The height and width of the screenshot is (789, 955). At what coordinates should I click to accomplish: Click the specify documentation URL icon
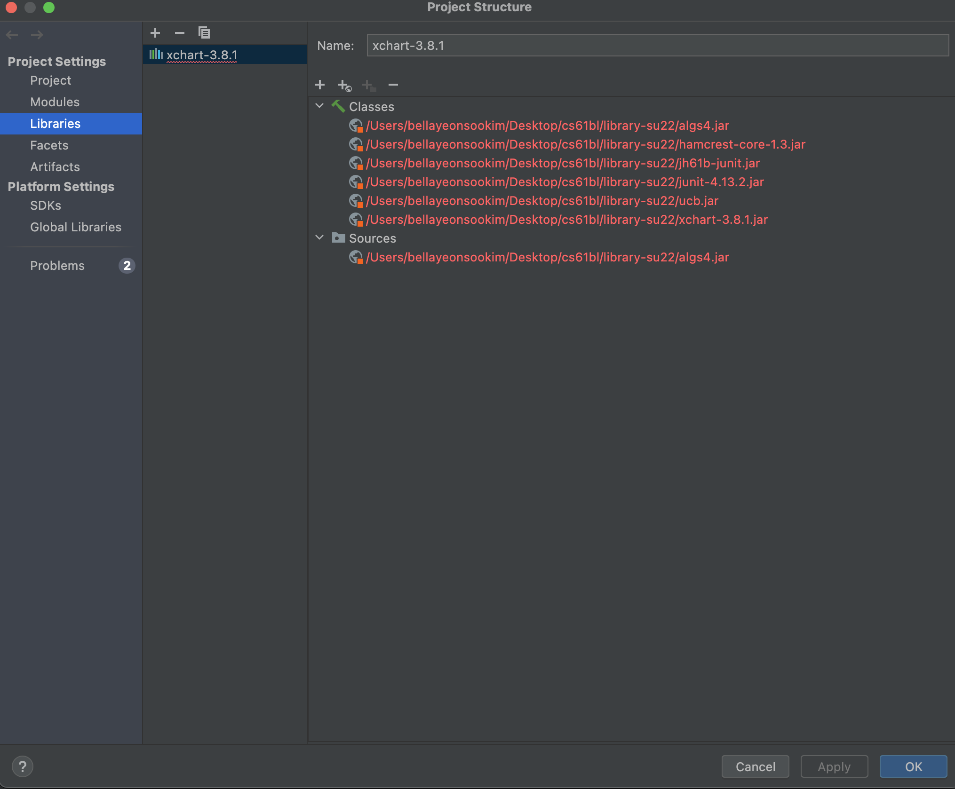pos(344,86)
